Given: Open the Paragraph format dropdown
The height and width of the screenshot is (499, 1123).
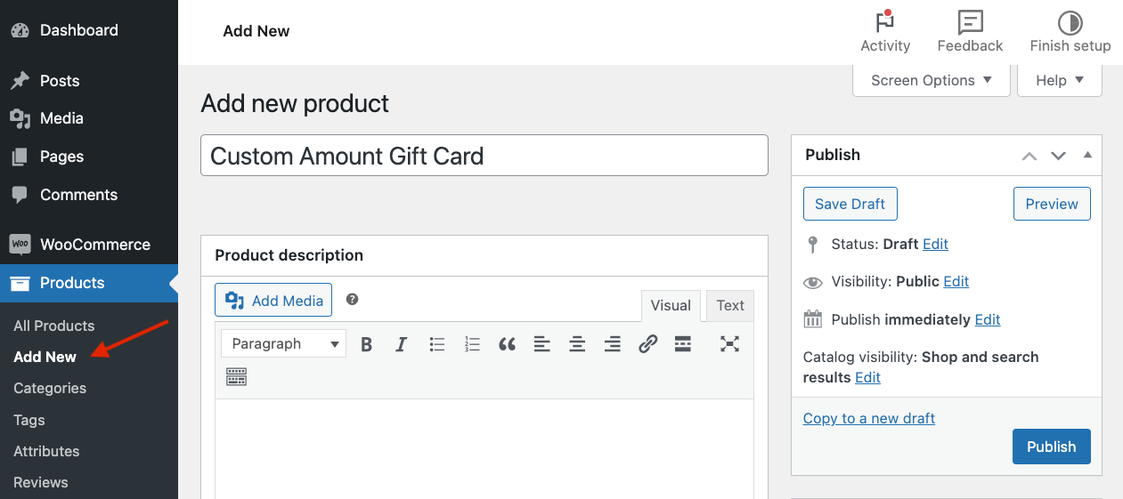Looking at the screenshot, I should click(x=283, y=344).
